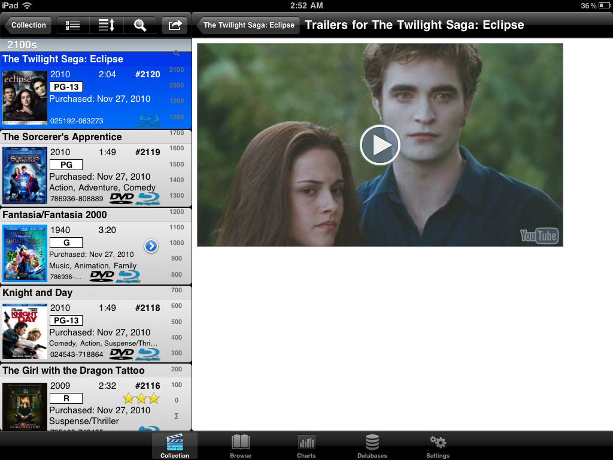Image resolution: width=613 pixels, height=460 pixels.
Task: Open the Charts tab
Action: coord(306,446)
